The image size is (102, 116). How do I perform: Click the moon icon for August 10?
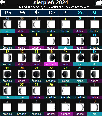(x=80, y=41)
